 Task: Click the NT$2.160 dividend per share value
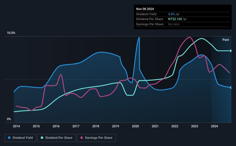175,19
